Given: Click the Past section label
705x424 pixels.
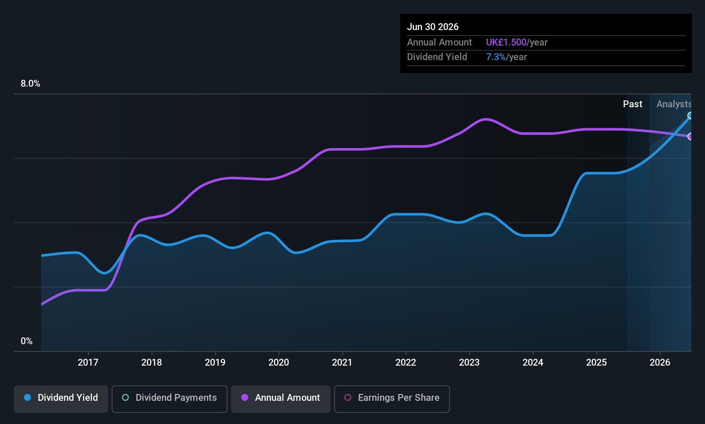Looking at the screenshot, I should [632, 104].
